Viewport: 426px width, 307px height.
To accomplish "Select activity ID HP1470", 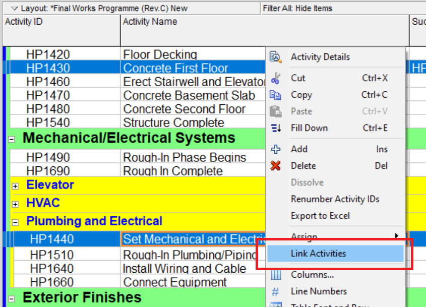I will pos(48,95).
